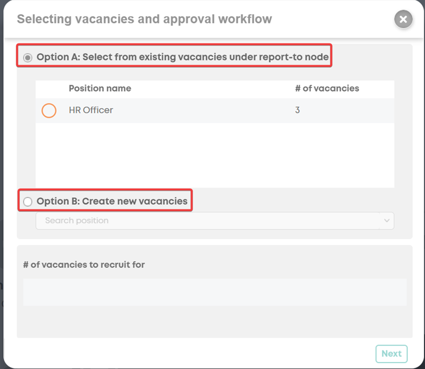Expand the Search position dropdown chevron

click(x=387, y=221)
